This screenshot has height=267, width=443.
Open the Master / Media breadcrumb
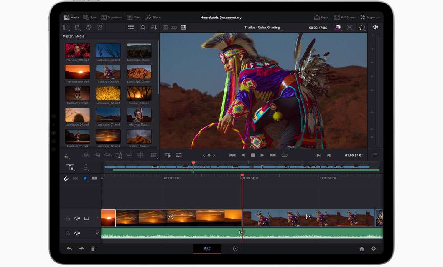click(x=73, y=36)
